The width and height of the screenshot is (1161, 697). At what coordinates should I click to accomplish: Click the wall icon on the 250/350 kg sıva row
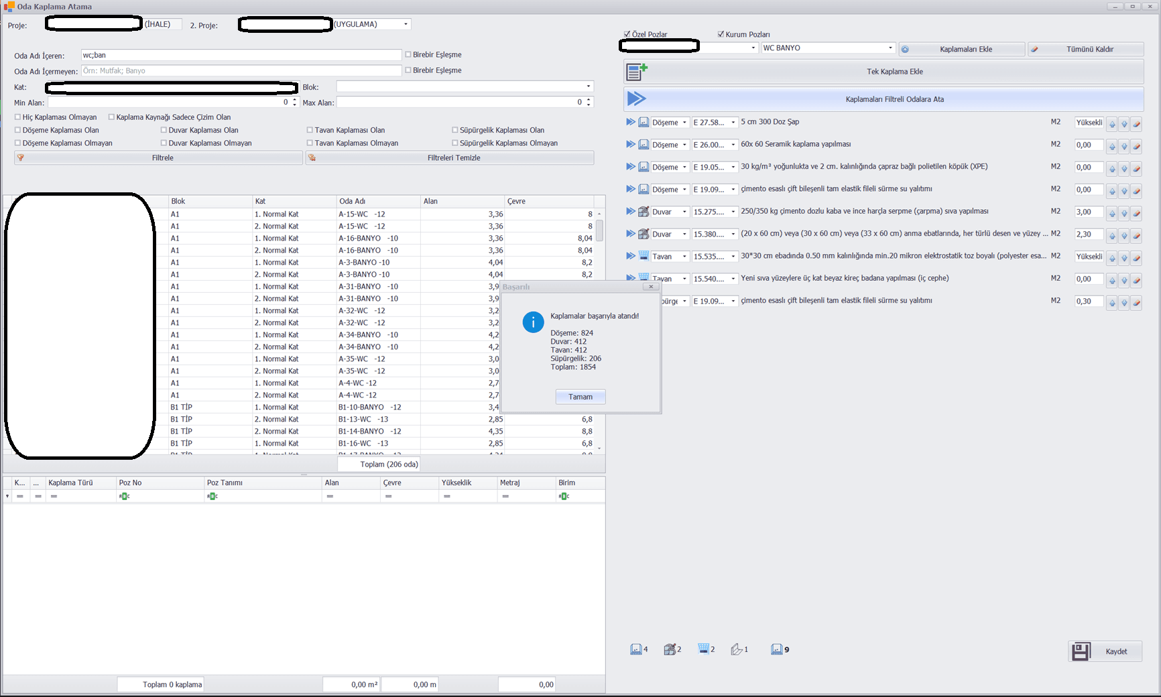pos(644,211)
